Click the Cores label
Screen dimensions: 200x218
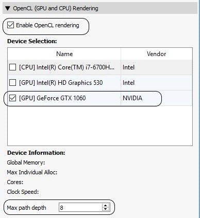[x=15, y=182]
